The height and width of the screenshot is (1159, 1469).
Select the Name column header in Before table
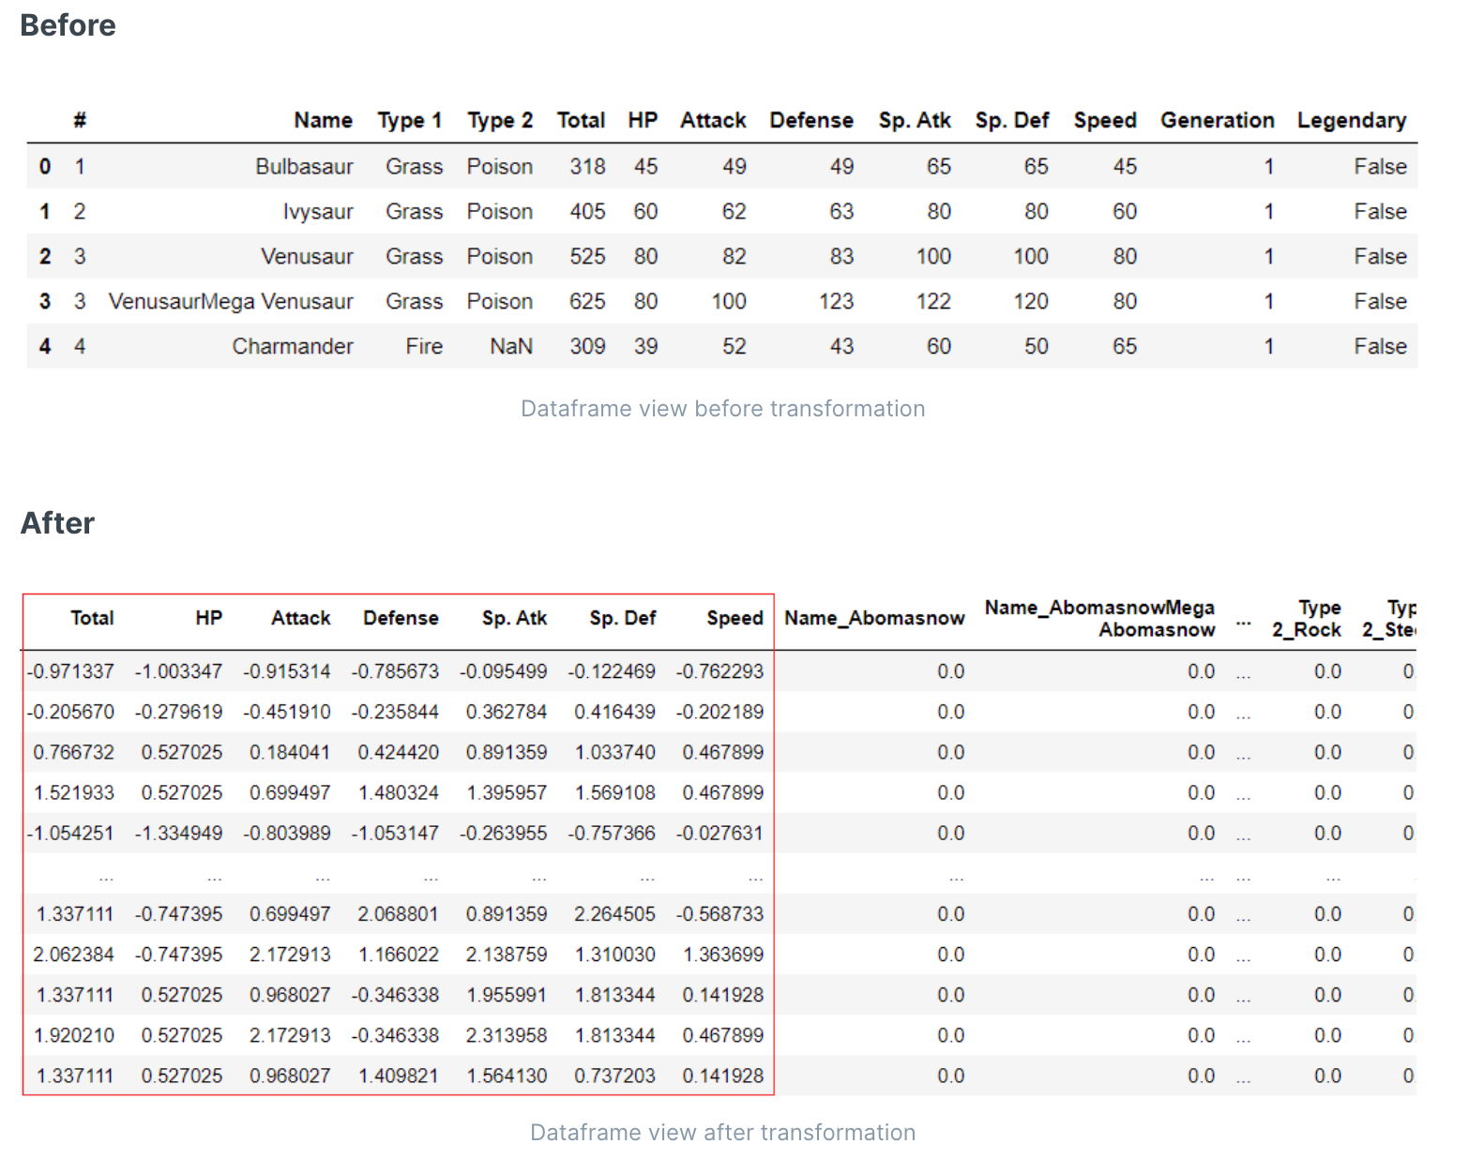tap(323, 120)
